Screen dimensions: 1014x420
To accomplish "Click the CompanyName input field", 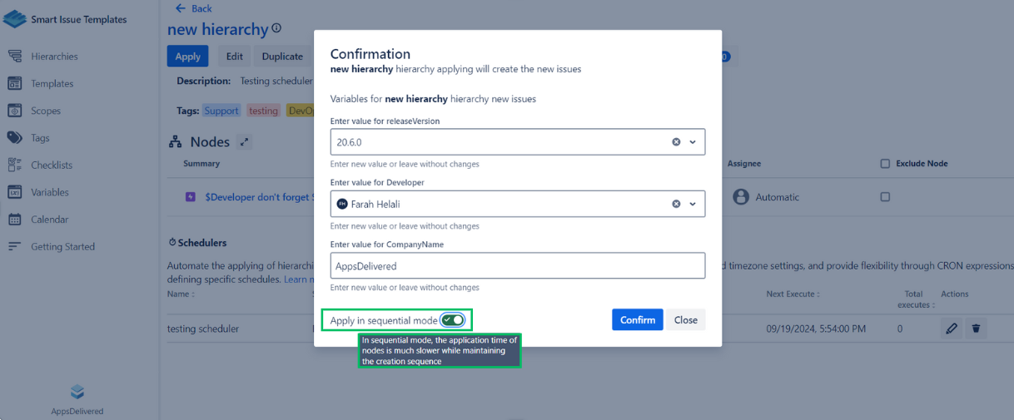I will [517, 266].
